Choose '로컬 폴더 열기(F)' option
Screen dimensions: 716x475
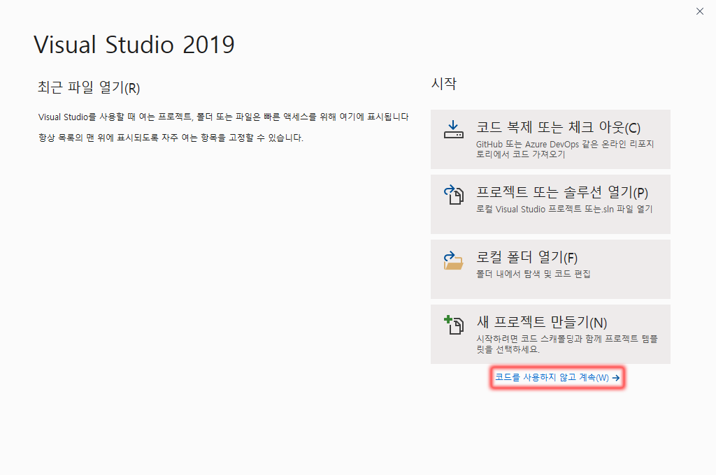(550, 269)
